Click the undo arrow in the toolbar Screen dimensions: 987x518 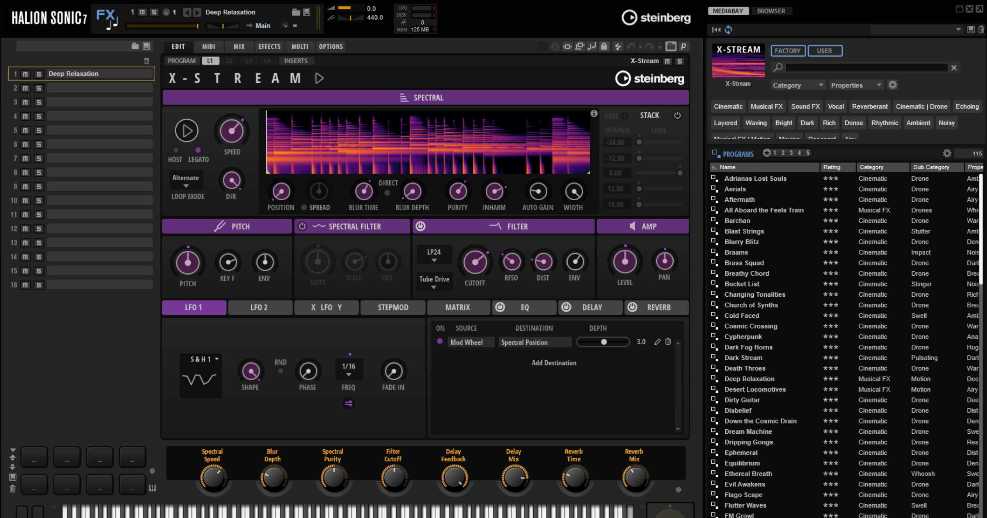click(x=631, y=46)
